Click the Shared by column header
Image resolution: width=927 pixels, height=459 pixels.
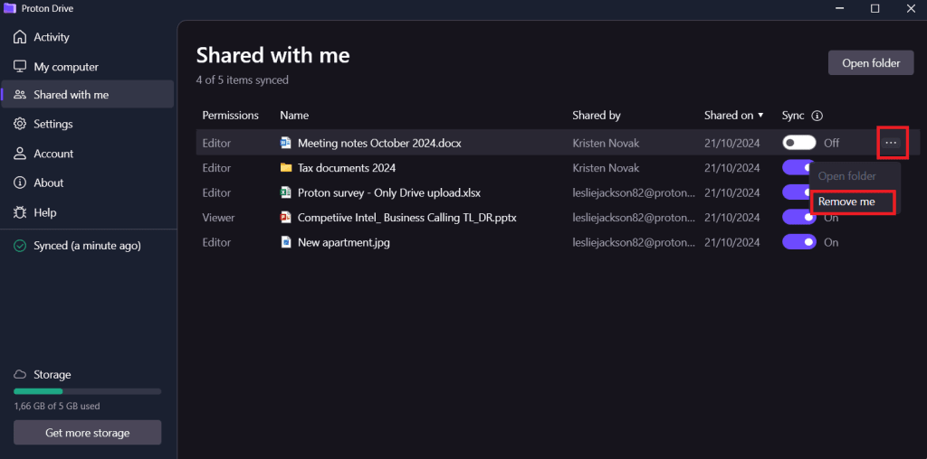[x=597, y=116]
